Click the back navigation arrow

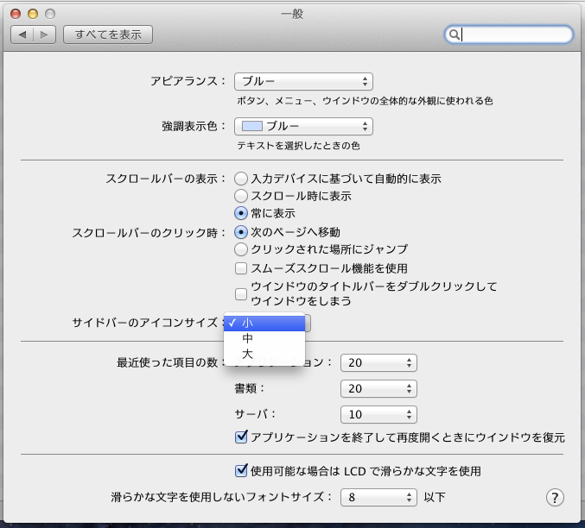coord(22,35)
